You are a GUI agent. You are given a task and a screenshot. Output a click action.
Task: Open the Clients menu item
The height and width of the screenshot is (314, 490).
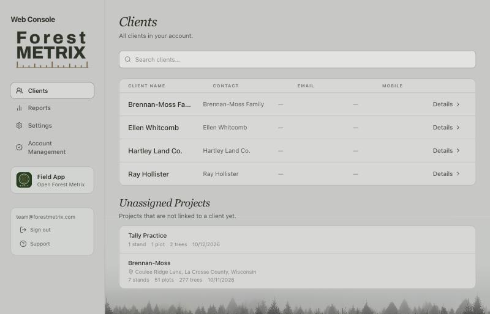[52, 90]
